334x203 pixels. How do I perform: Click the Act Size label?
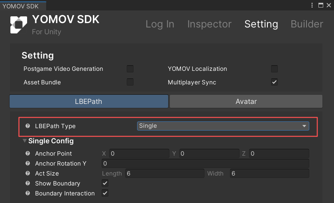[x=47, y=174]
